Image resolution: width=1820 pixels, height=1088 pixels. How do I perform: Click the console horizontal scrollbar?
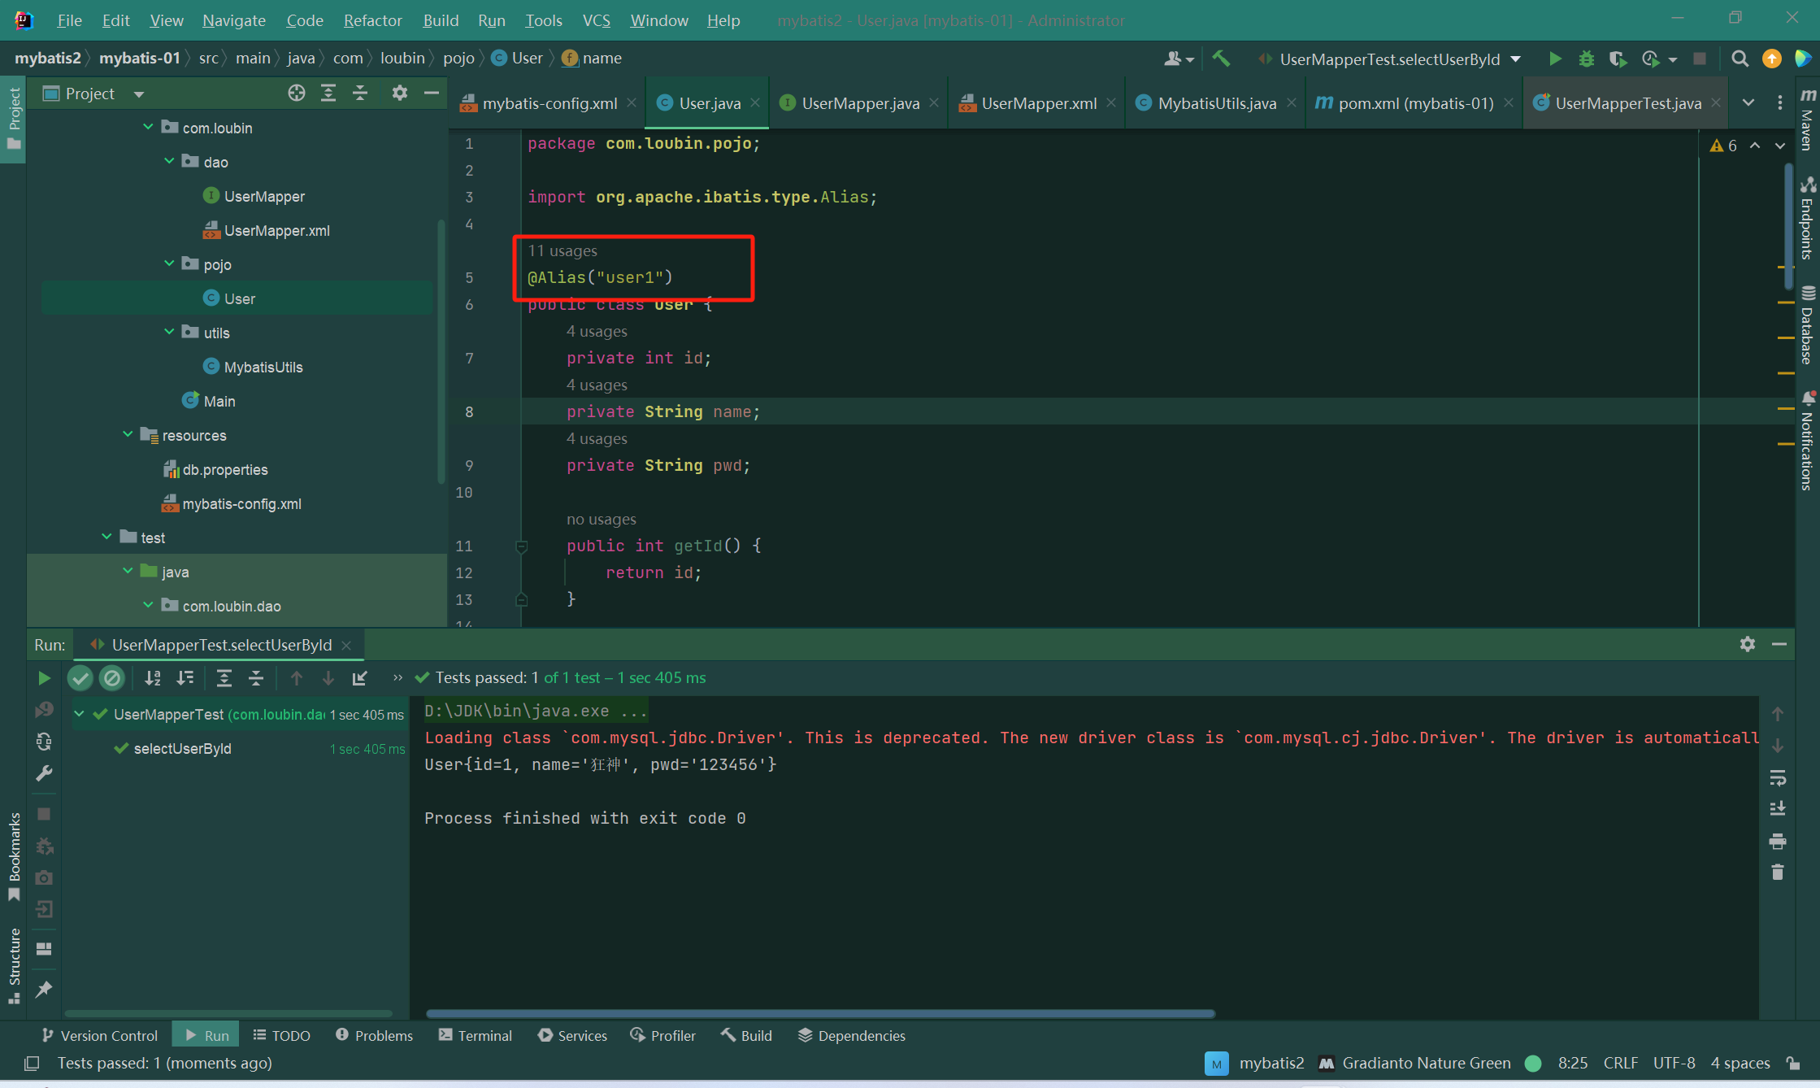819,1014
